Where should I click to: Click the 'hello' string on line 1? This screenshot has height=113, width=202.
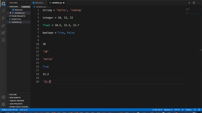[x=62, y=10]
